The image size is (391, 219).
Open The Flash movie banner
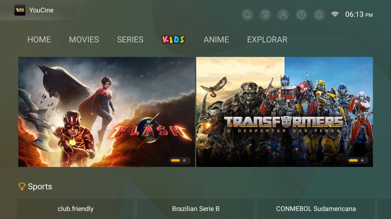click(107, 112)
